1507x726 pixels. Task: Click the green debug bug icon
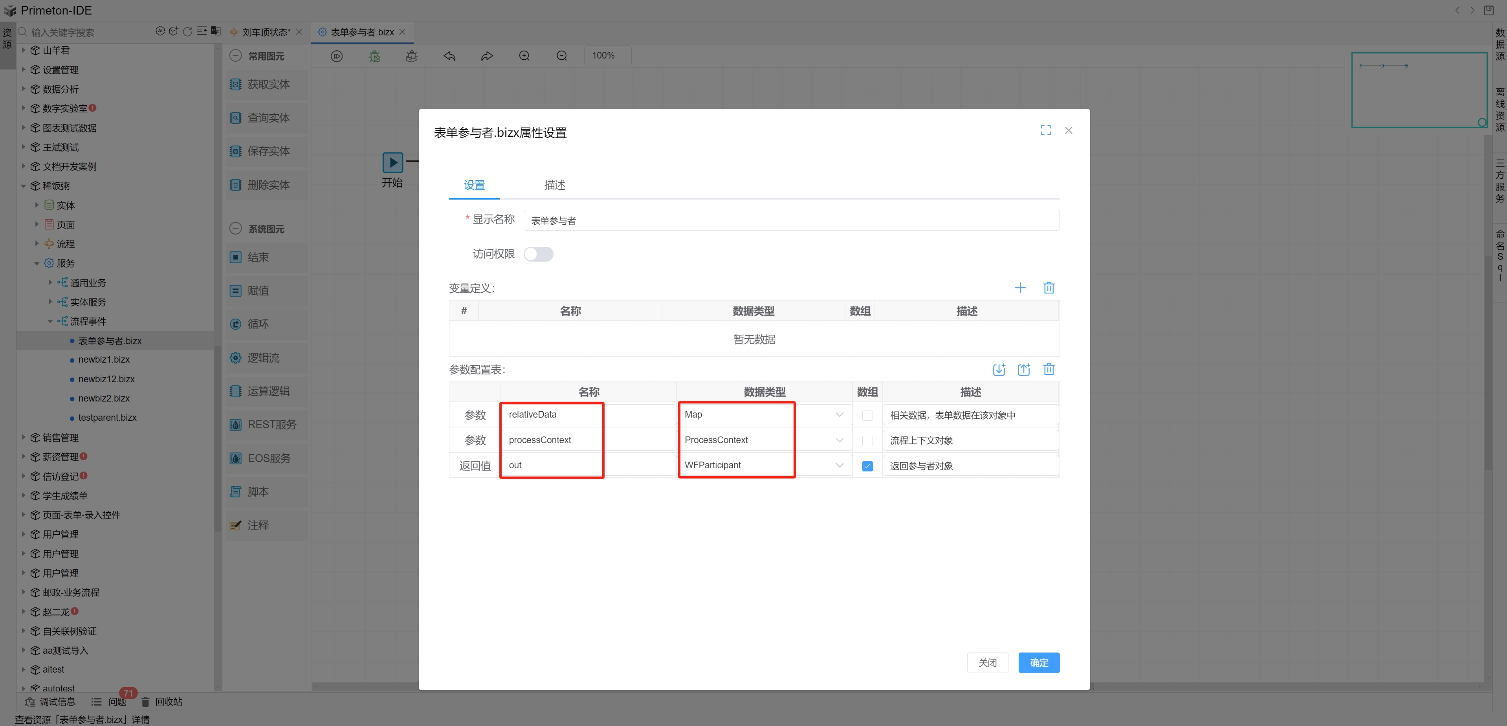coord(374,56)
